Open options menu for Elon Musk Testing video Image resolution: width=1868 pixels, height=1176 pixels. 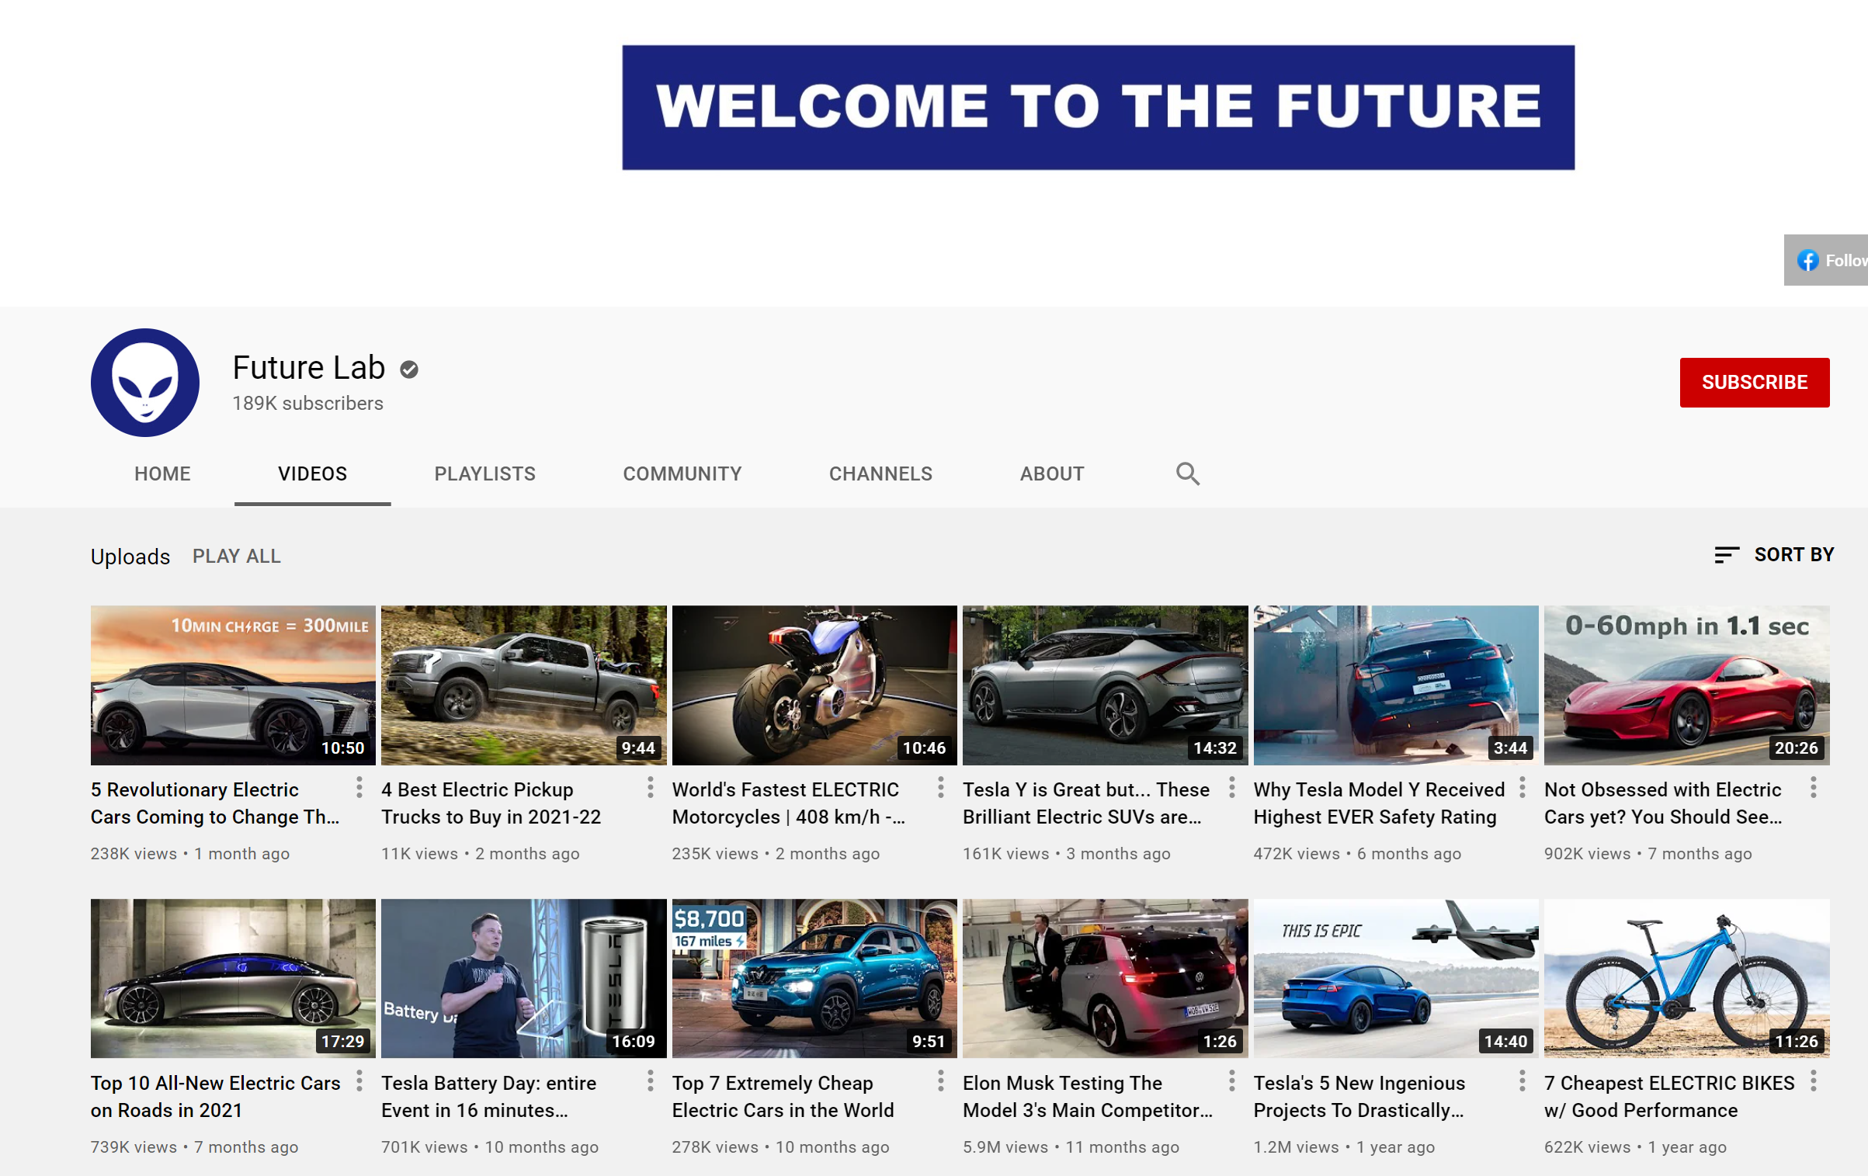[1231, 1081]
